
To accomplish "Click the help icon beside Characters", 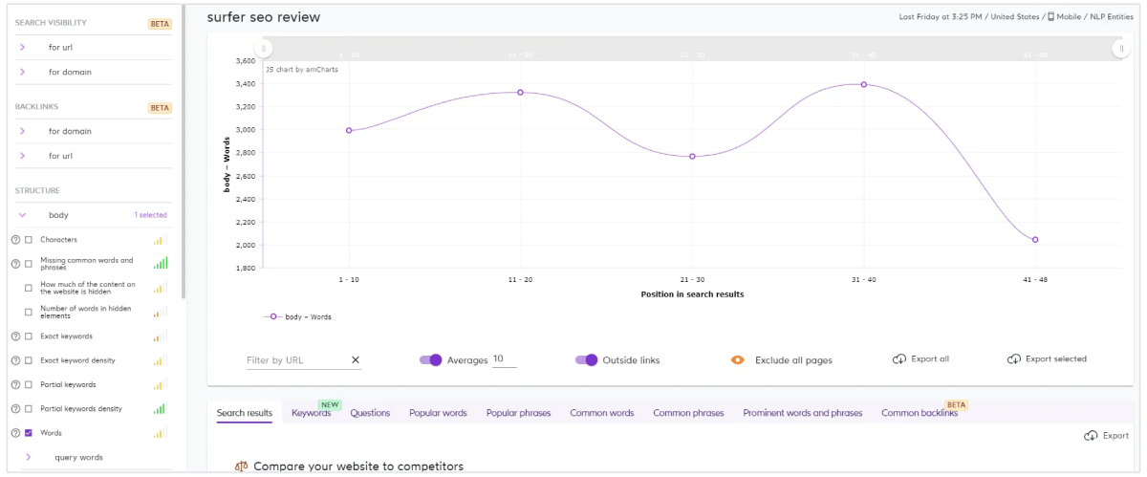I will [15, 240].
